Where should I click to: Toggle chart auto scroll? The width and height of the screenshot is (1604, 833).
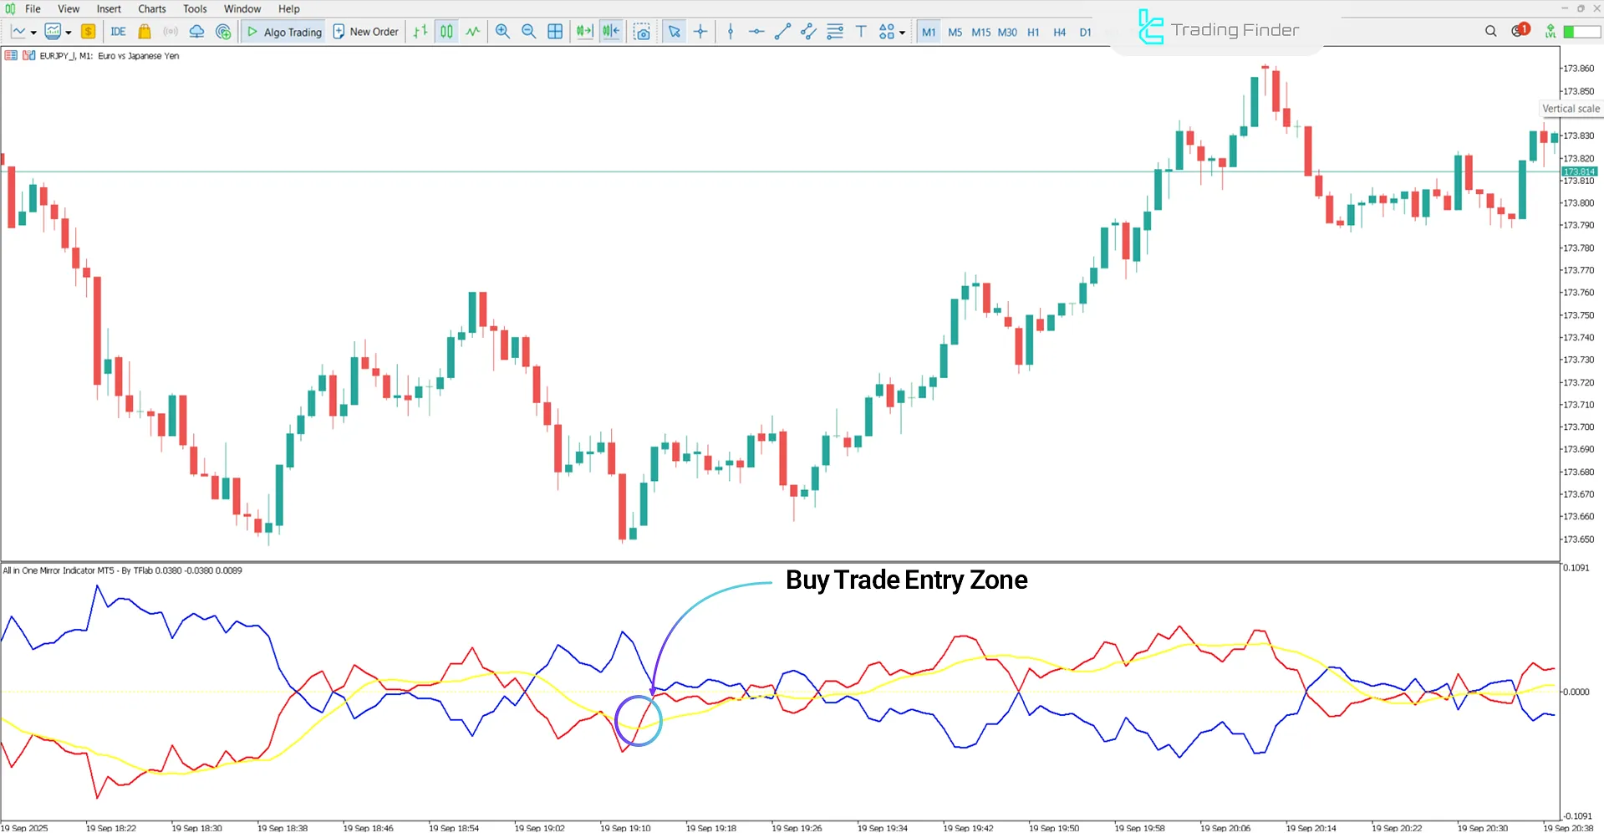coord(584,32)
